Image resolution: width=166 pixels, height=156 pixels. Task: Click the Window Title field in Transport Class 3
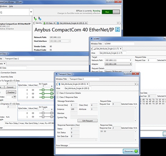pos(84,79)
